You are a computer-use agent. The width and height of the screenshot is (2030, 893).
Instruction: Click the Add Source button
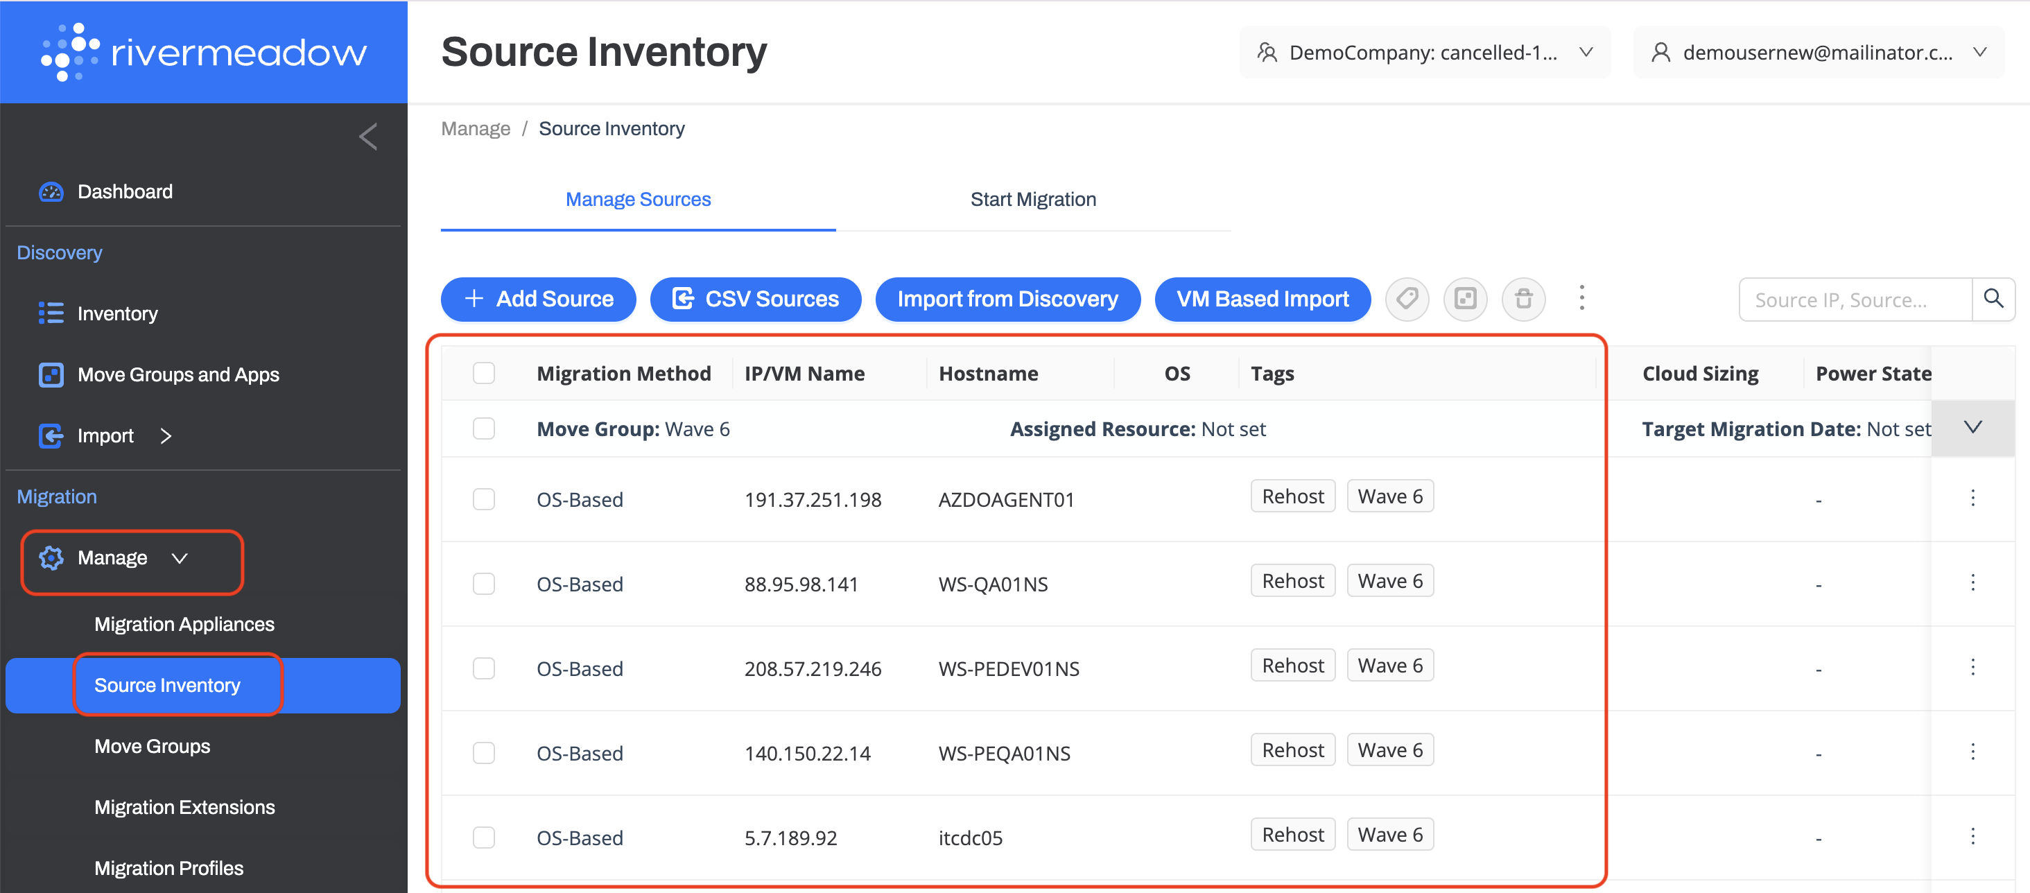(538, 299)
